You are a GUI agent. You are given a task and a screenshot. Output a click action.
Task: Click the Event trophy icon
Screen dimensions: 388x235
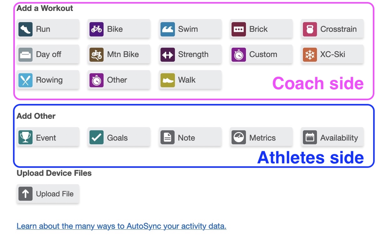click(x=25, y=137)
